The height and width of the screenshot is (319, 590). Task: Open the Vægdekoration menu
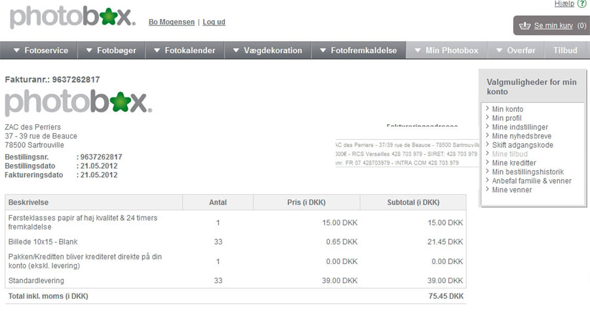click(x=268, y=50)
